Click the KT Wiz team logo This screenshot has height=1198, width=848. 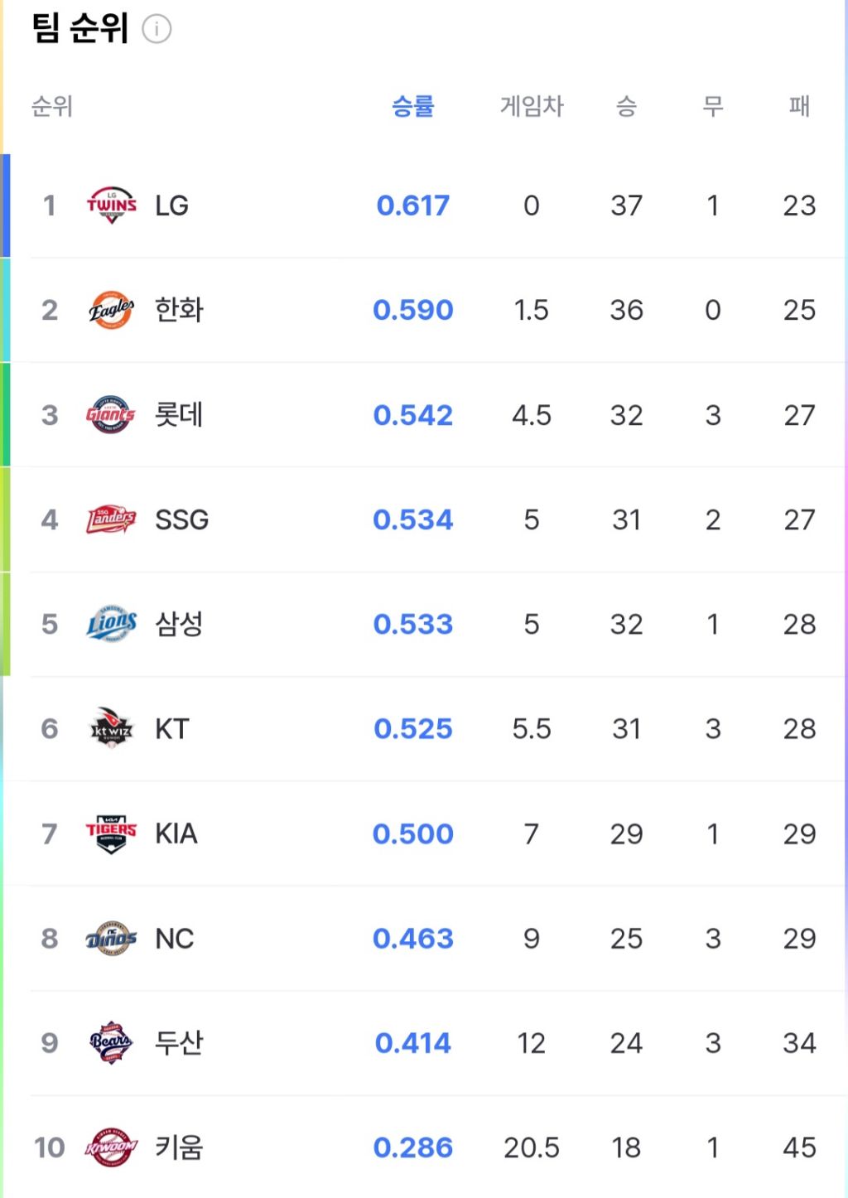coord(111,728)
